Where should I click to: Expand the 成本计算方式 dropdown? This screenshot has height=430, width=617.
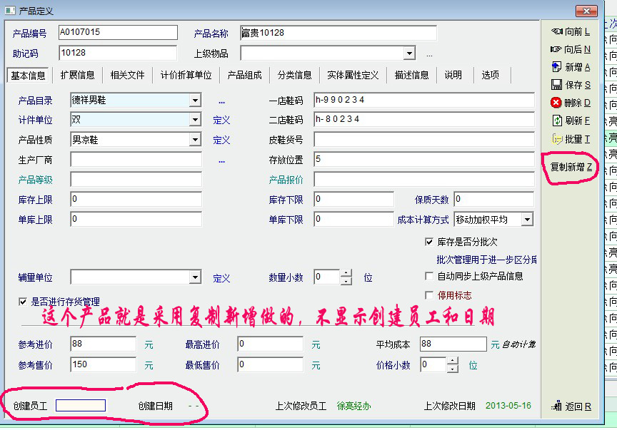click(x=526, y=220)
